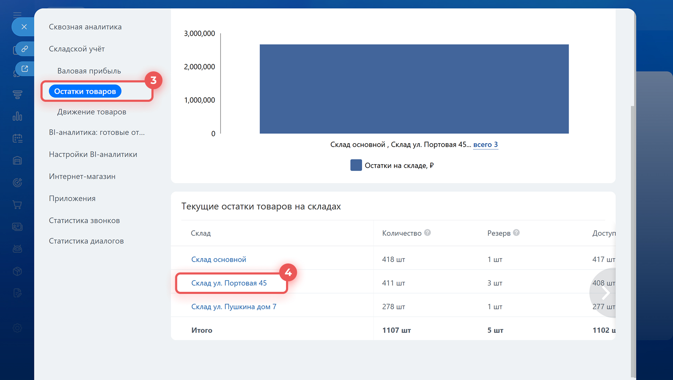This screenshot has height=380, width=673.
Task: Open the robot icon in left sidebar
Action: point(17,249)
